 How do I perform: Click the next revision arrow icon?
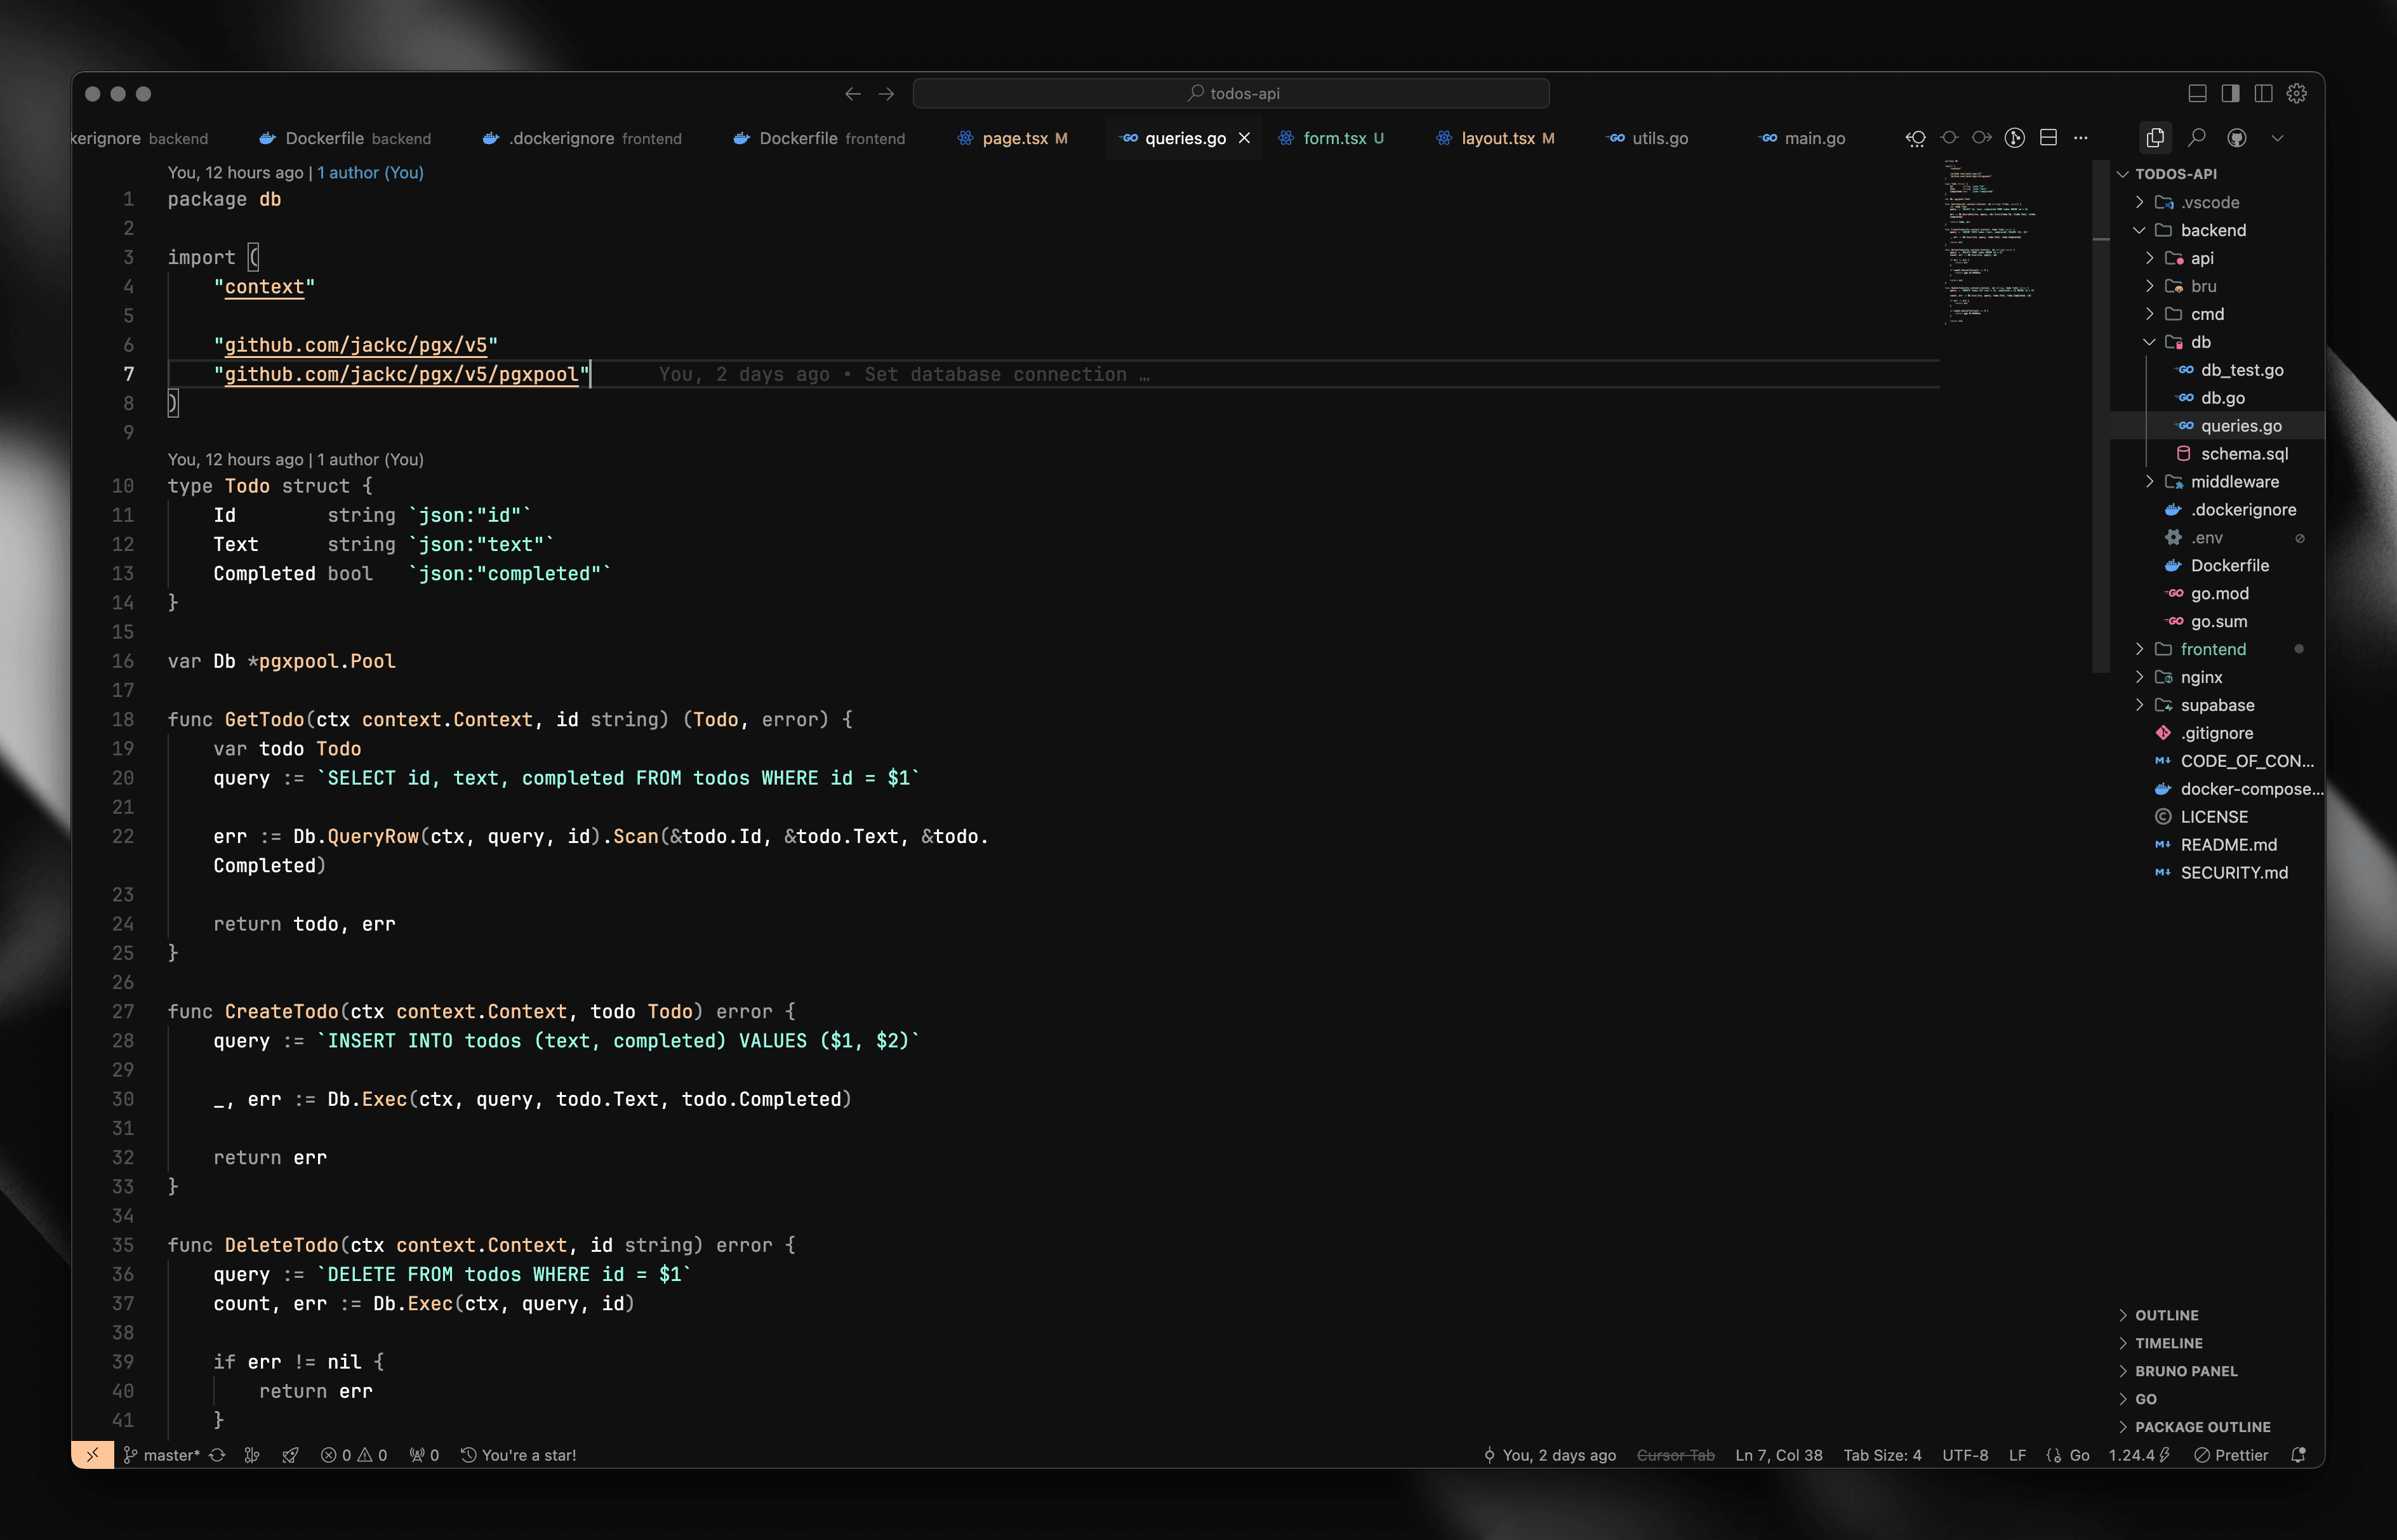(x=1981, y=138)
